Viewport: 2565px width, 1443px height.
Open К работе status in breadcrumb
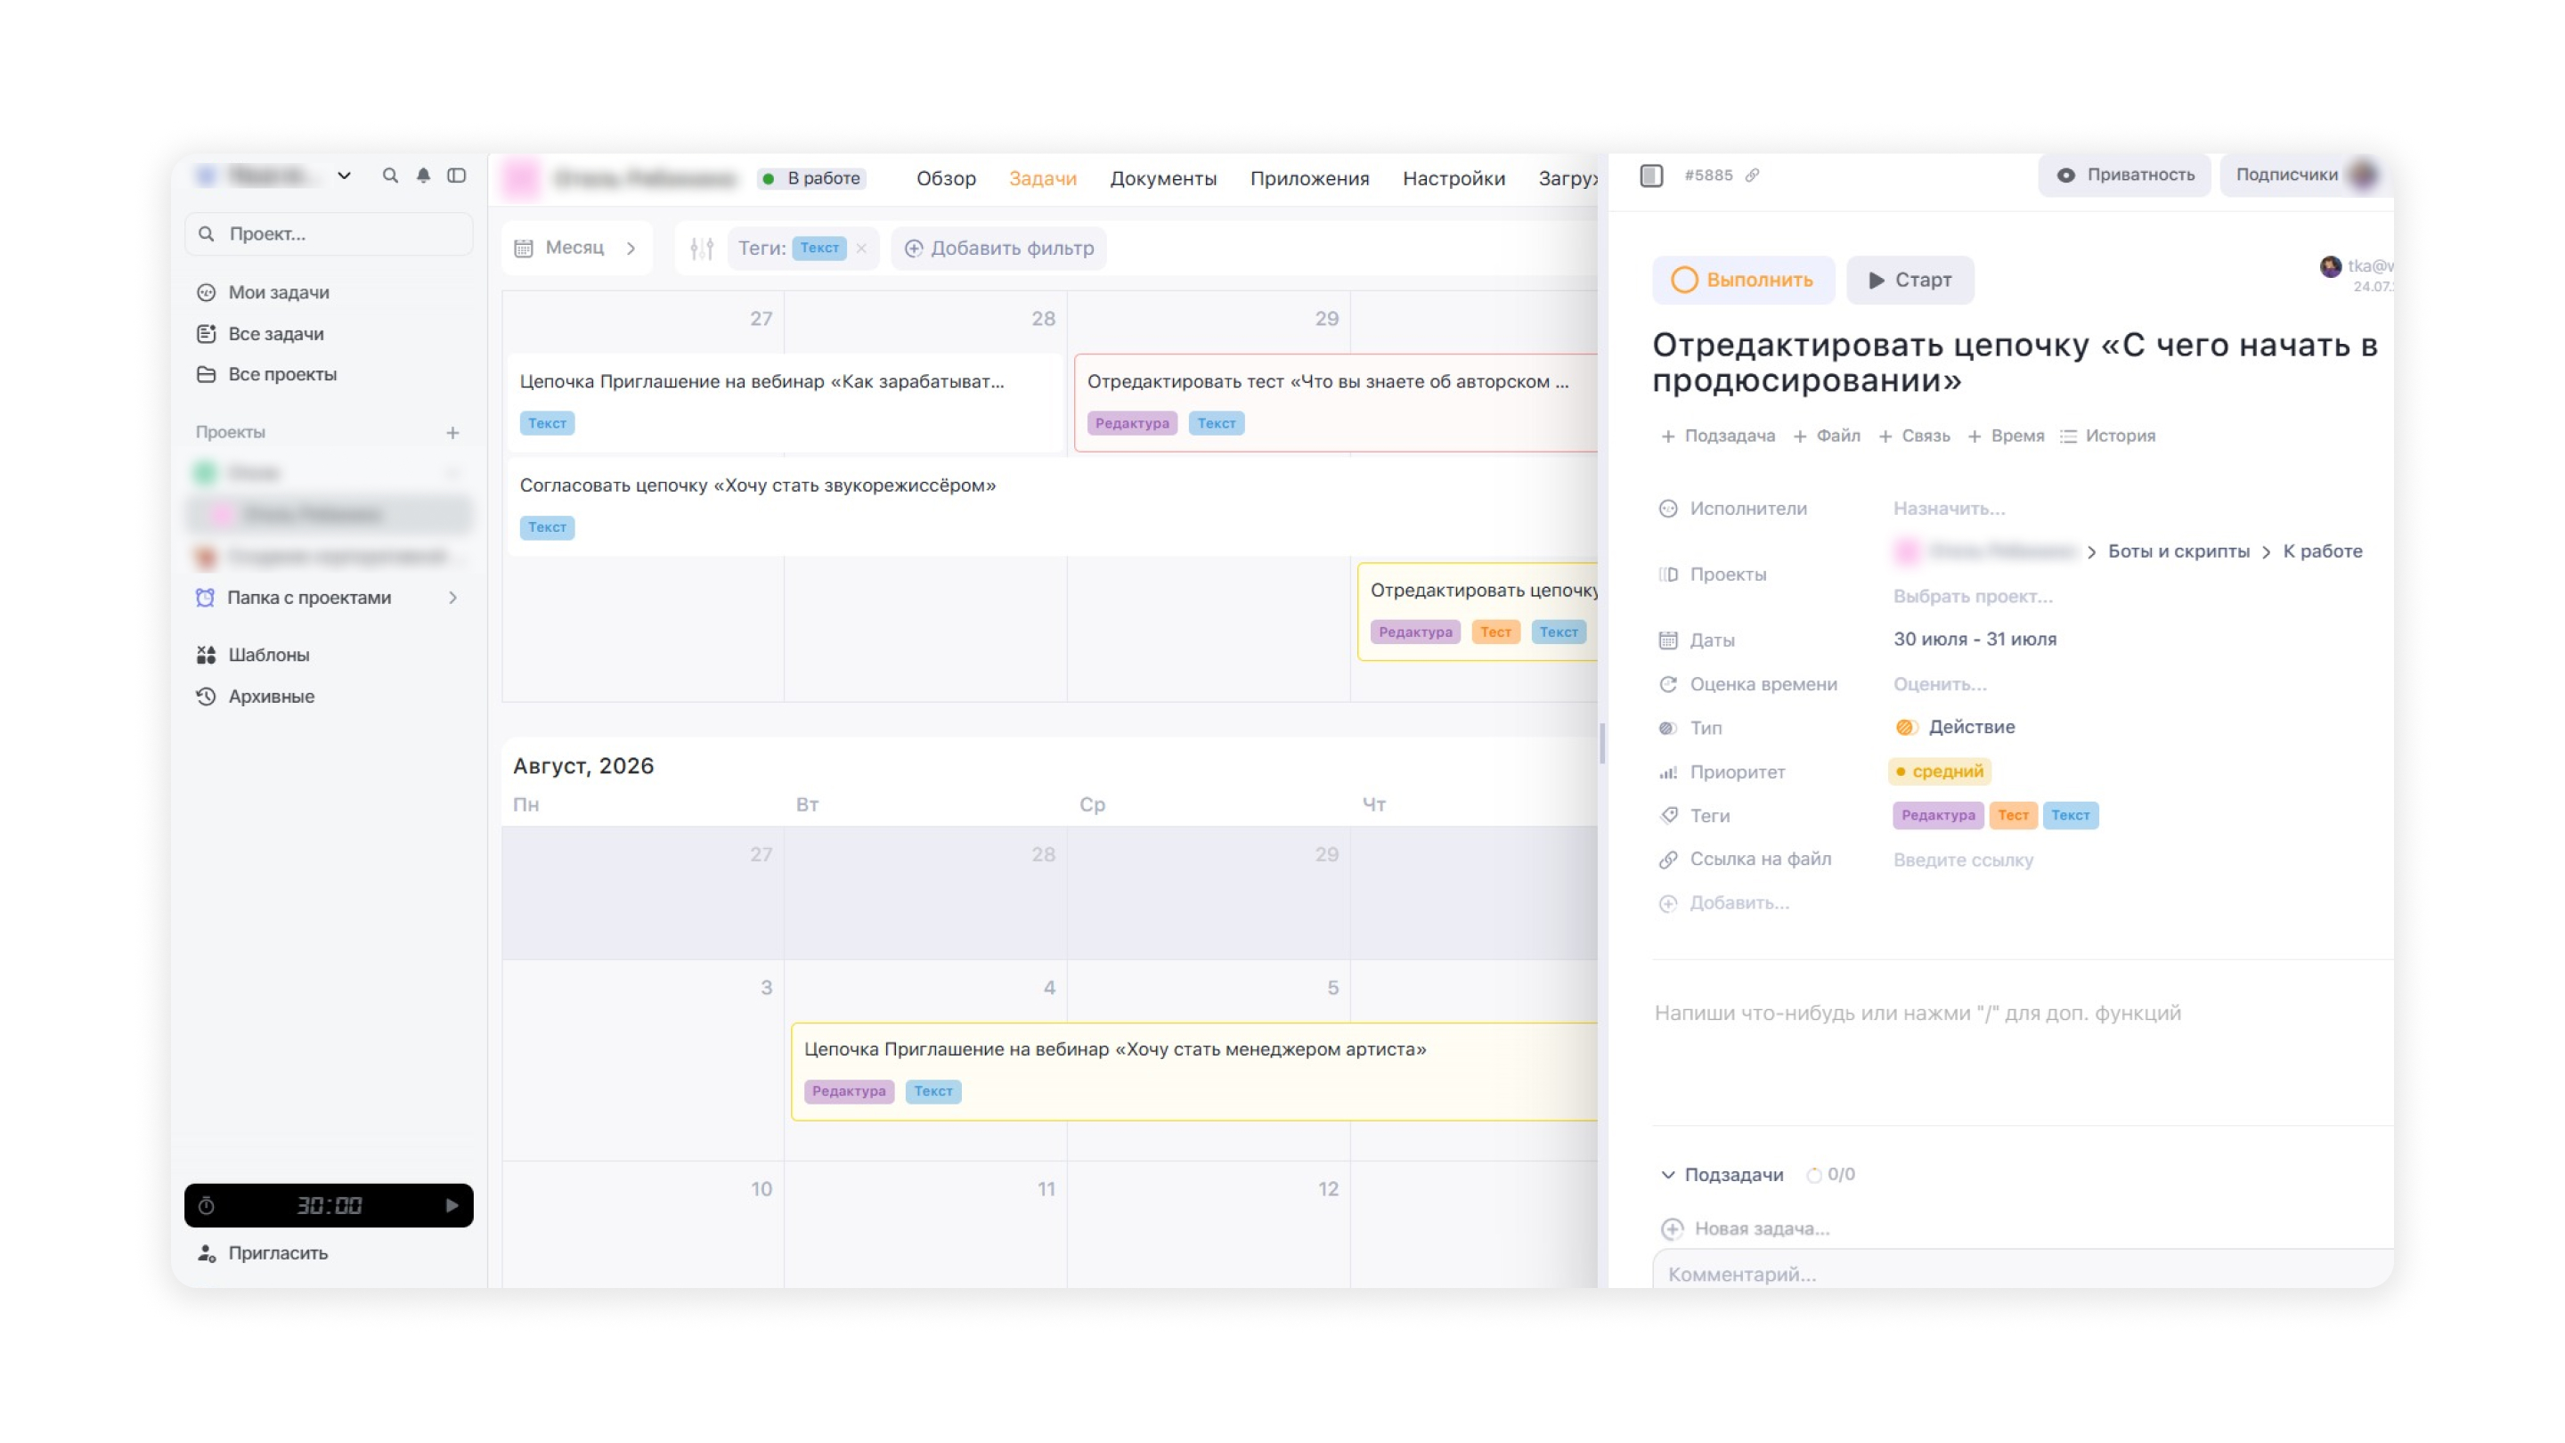pyautogui.click(x=2322, y=551)
